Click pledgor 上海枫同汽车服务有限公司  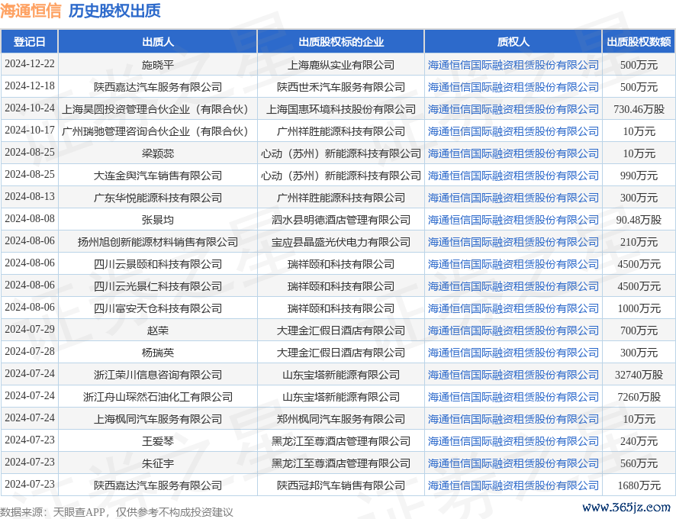coord(158,419)
